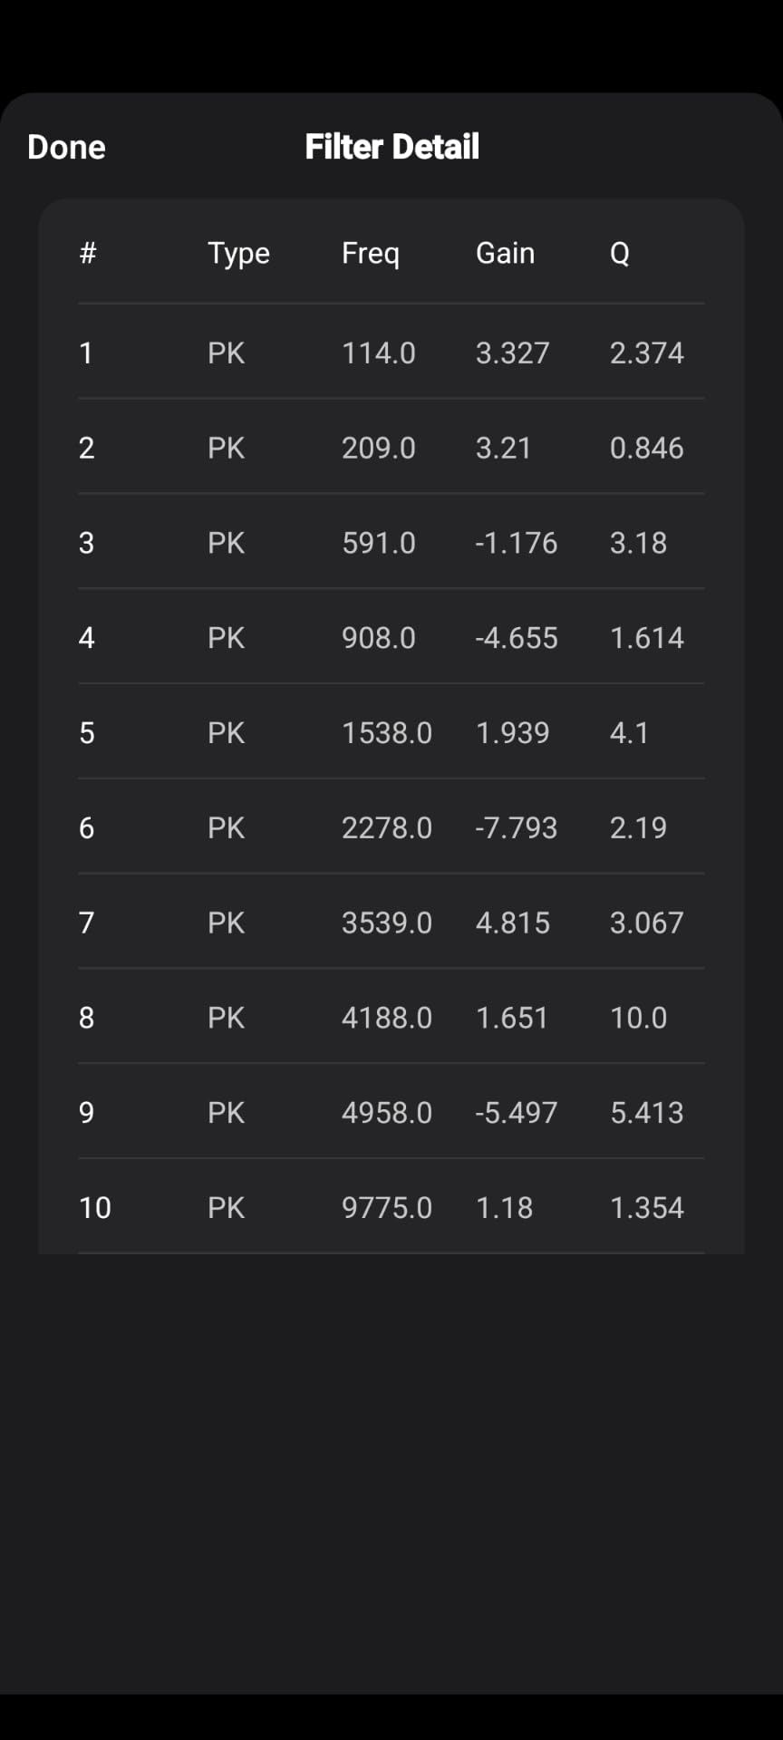The height and width of the screenshot is (1740, 783).
Task: Select gain -5.497 in filter 9
Action: point(516,1112)
